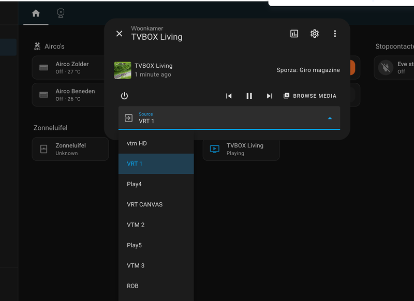Viewport: 414px width, 301px height.
Task: Skip to previous track
Action: (x=229, y=96)
